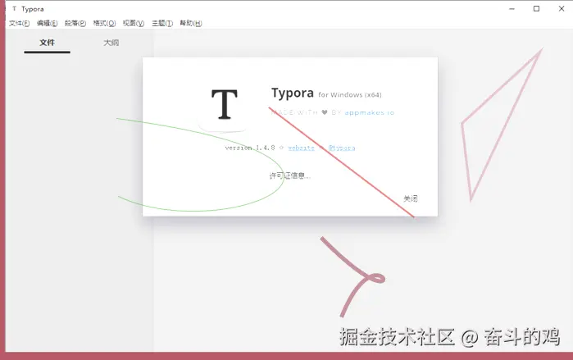Open the @Typora link

tap(342, 148)
